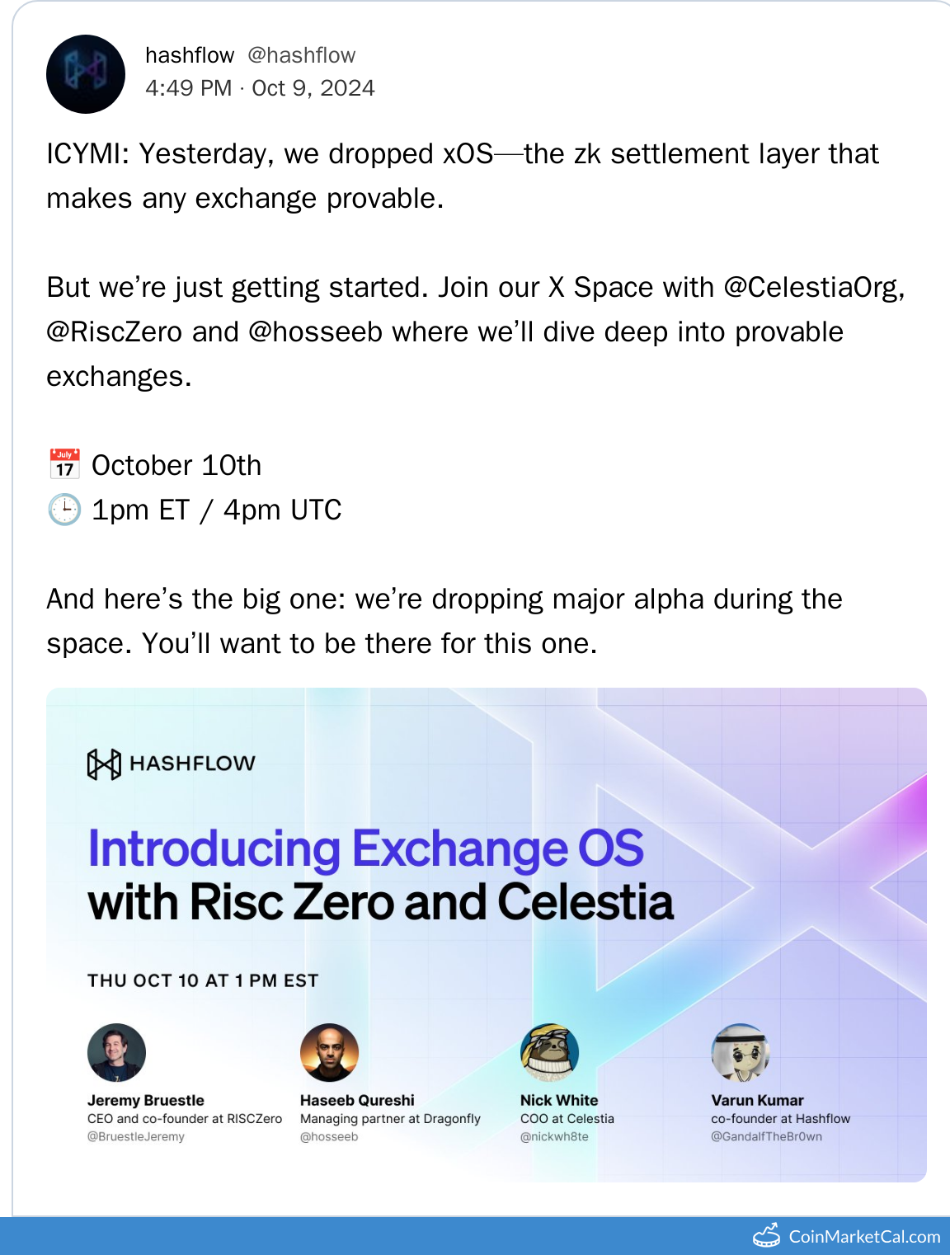Click the hashflow profile avatar
This screenshot has height=1255, width=950.
(x=86, y=74)
